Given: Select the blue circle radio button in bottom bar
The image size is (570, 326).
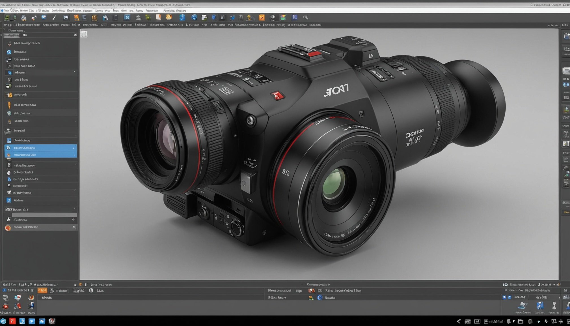Looking at the screenshot, I should pyautogui.click(x=319, y=298).
